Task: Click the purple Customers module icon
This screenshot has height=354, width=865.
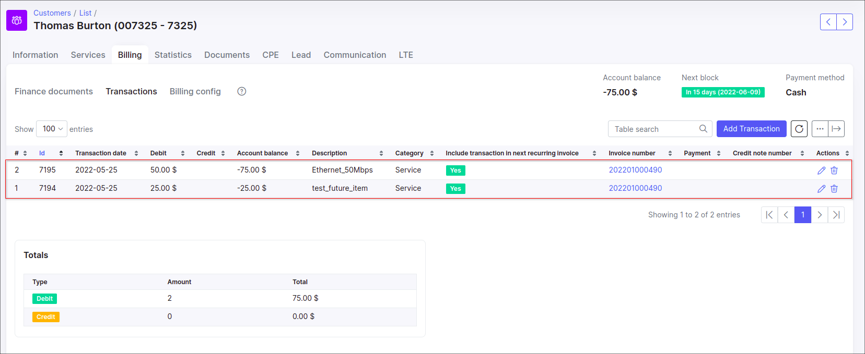Action: [x=17, y=20]
